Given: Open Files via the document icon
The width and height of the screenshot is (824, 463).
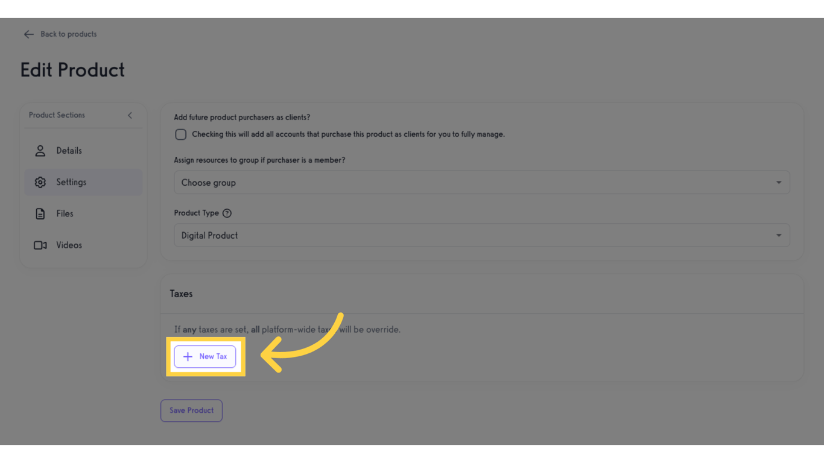Looking at the screenshot, I should point(40,213).
